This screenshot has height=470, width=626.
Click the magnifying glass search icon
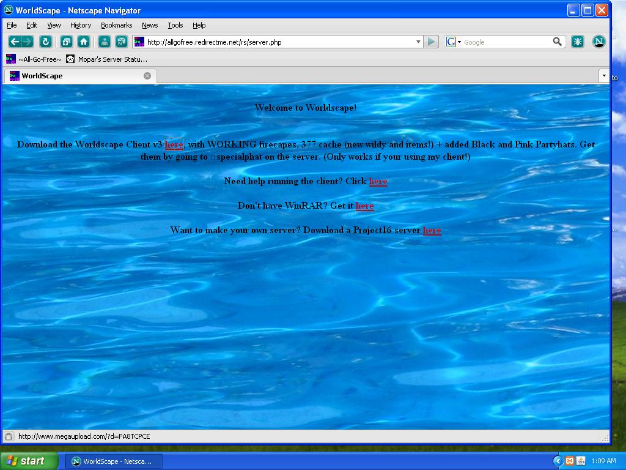(x=558, y=42)
